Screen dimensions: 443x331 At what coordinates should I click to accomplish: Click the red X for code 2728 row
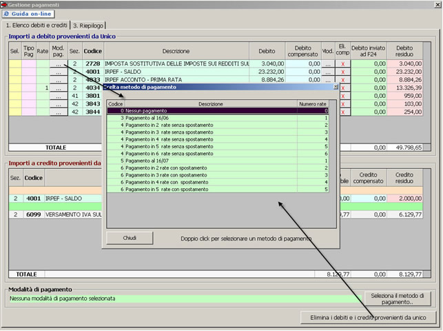[x=342, y=63]
